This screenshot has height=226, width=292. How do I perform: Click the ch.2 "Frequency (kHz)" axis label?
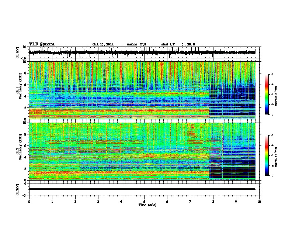click(x=20, y=147)
